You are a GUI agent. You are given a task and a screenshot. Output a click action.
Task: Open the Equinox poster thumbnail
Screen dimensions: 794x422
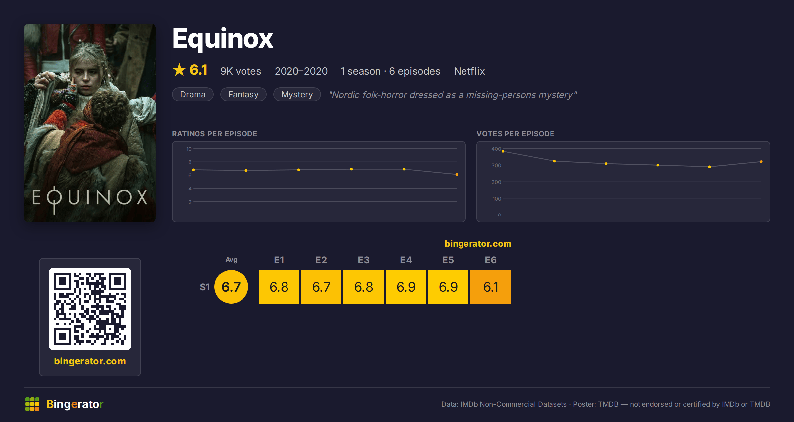point(90,123)
